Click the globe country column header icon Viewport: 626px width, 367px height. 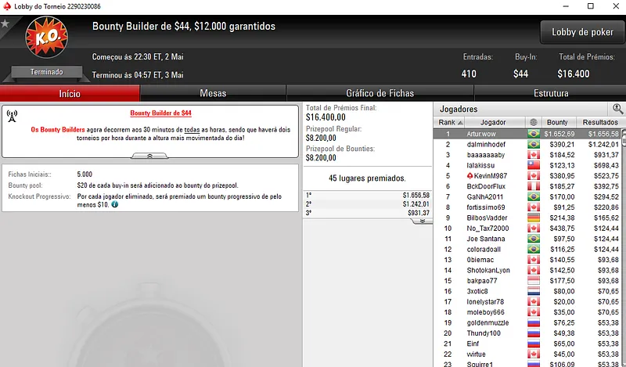coord(534,122)
